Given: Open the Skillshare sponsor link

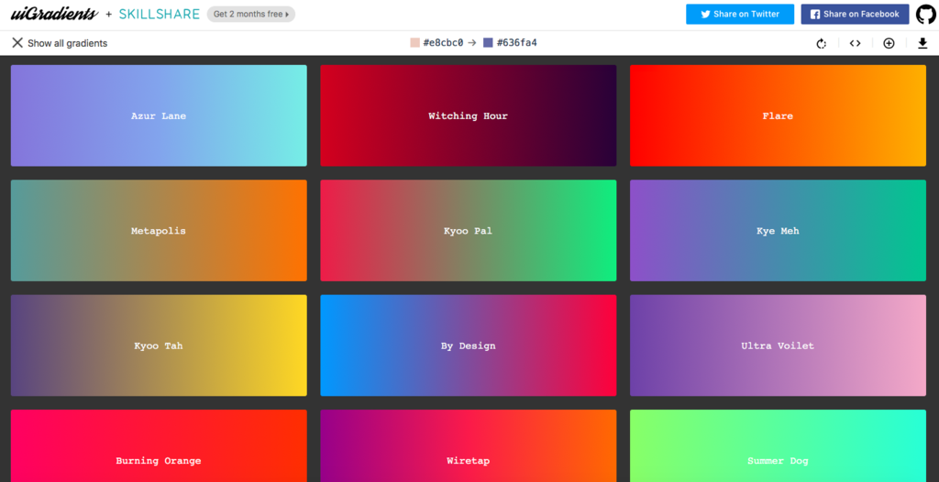Looking at the screenshot, I should click(159, 15).
